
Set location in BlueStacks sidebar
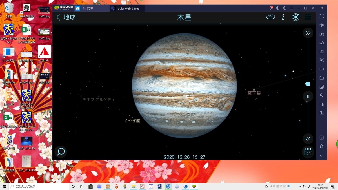click(x=321, y=95)
